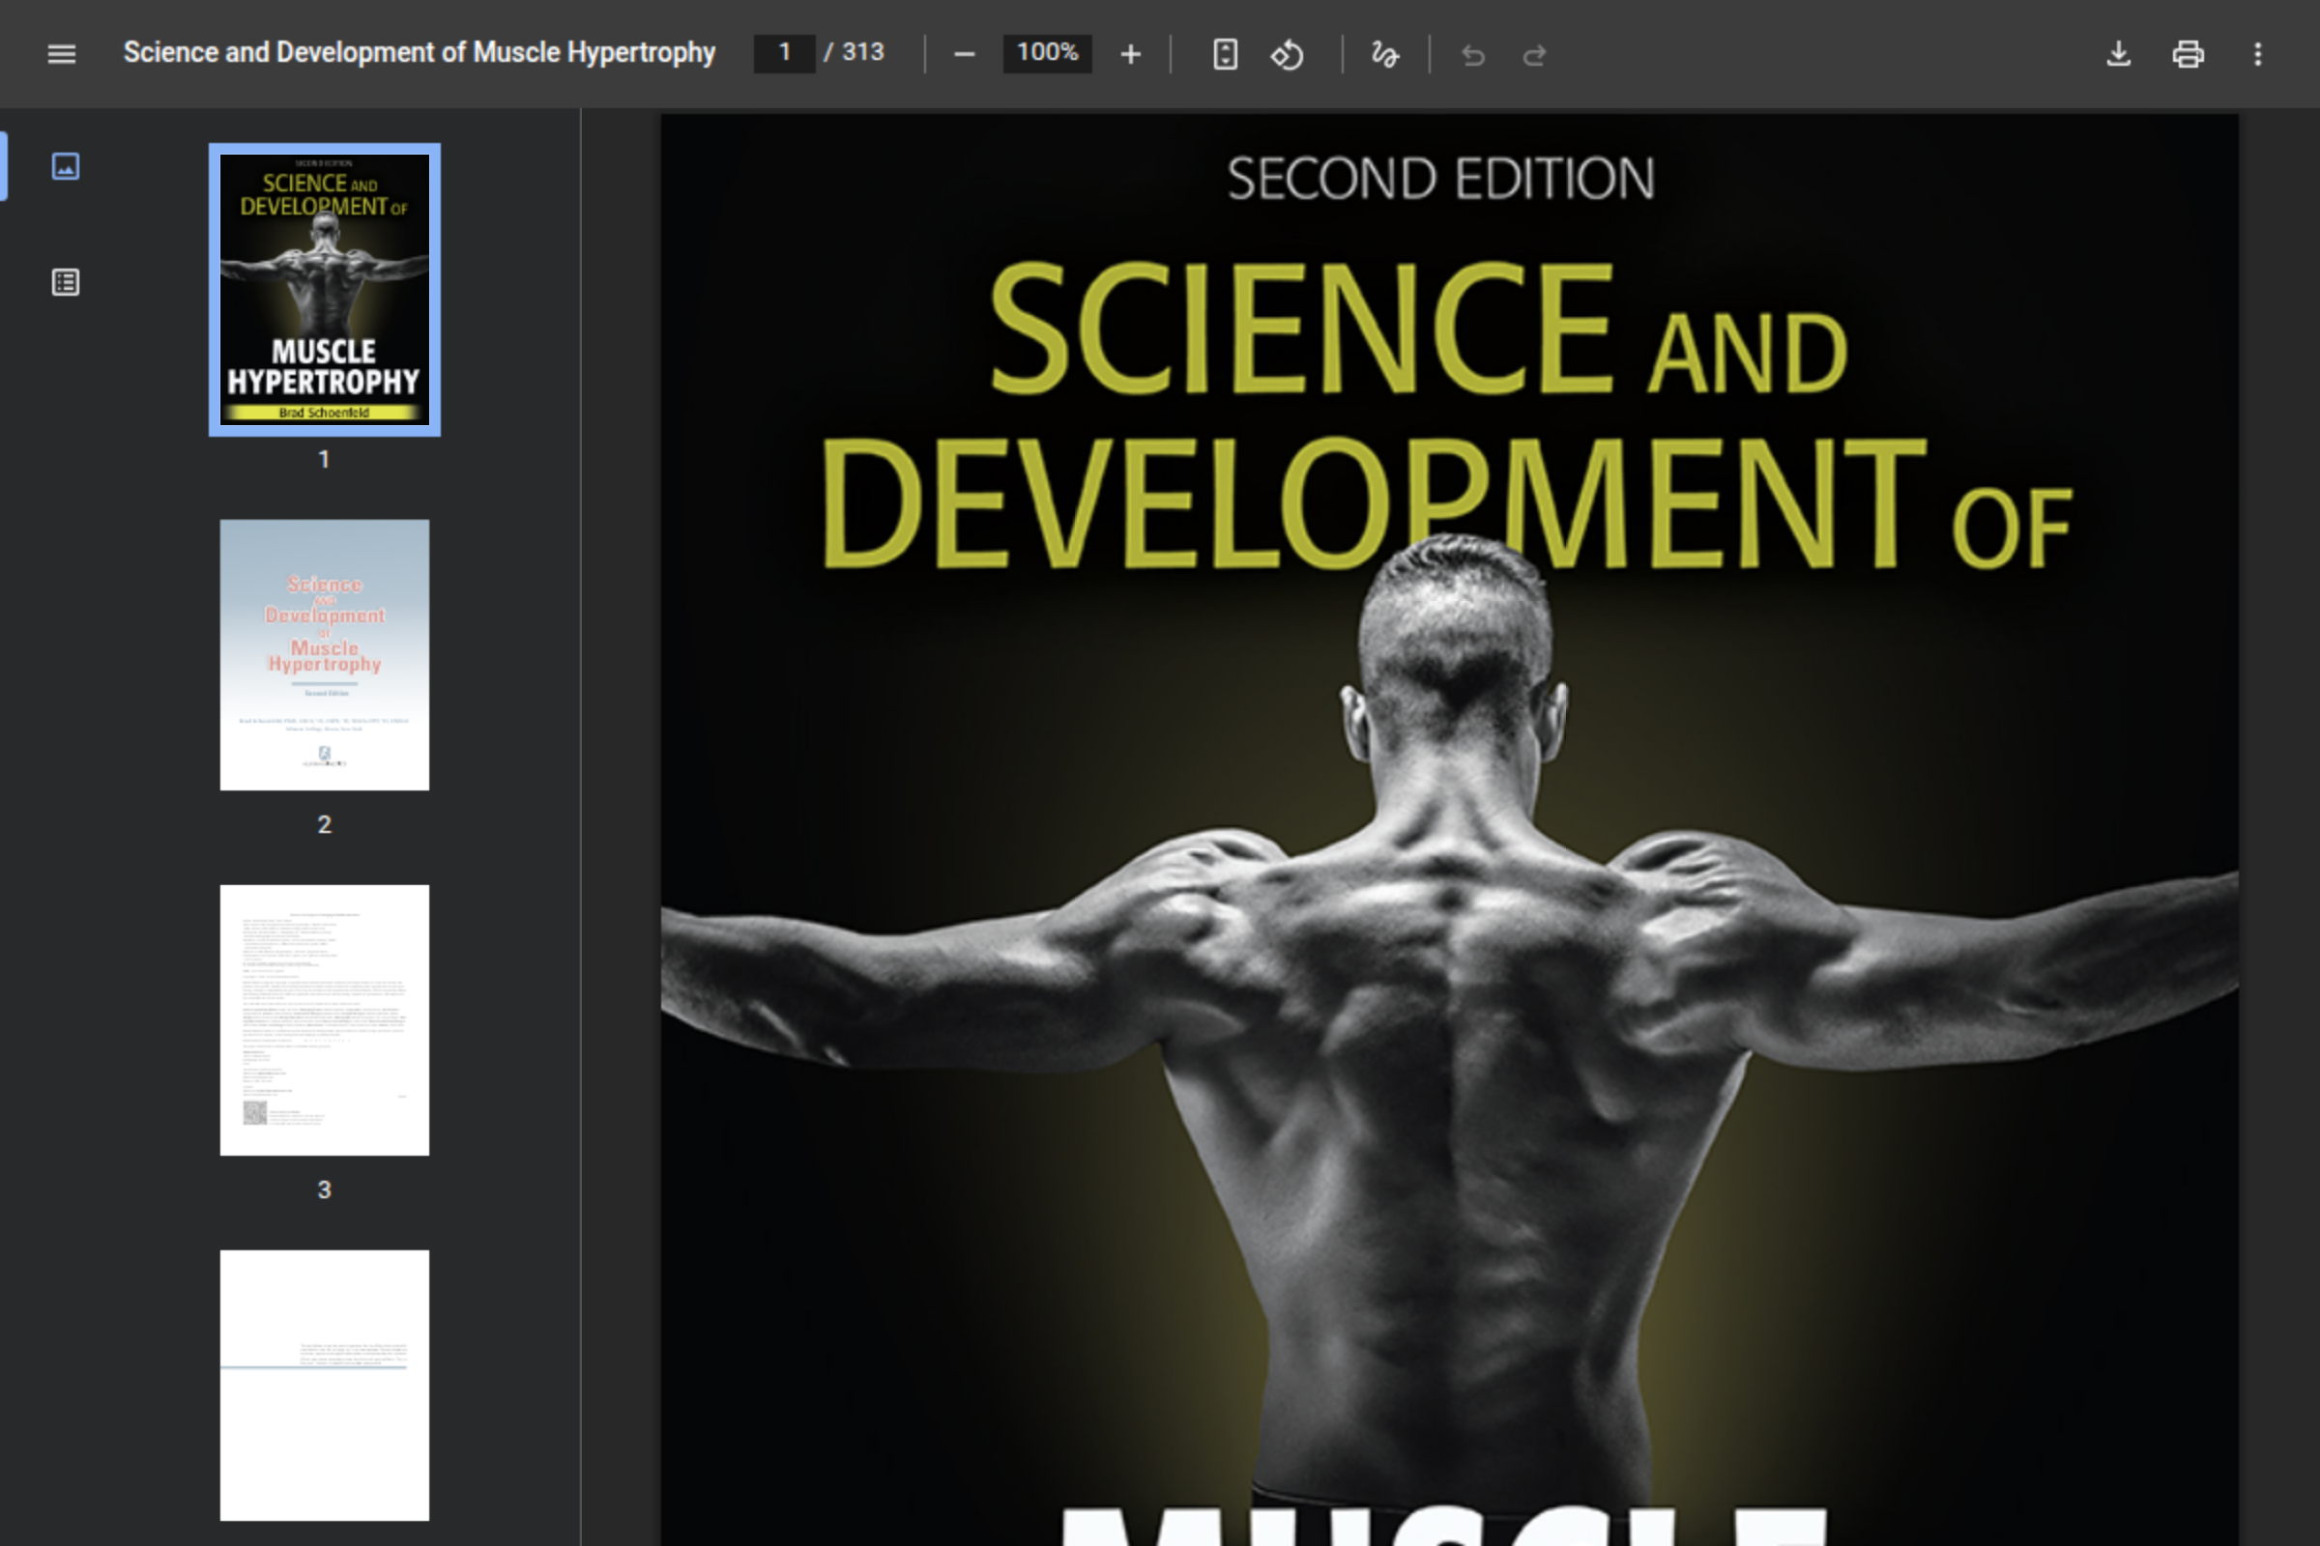Open the fourth page thumbnail

point(325,1385)
